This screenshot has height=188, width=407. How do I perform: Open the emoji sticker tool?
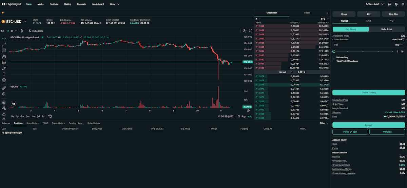(4, 80)
